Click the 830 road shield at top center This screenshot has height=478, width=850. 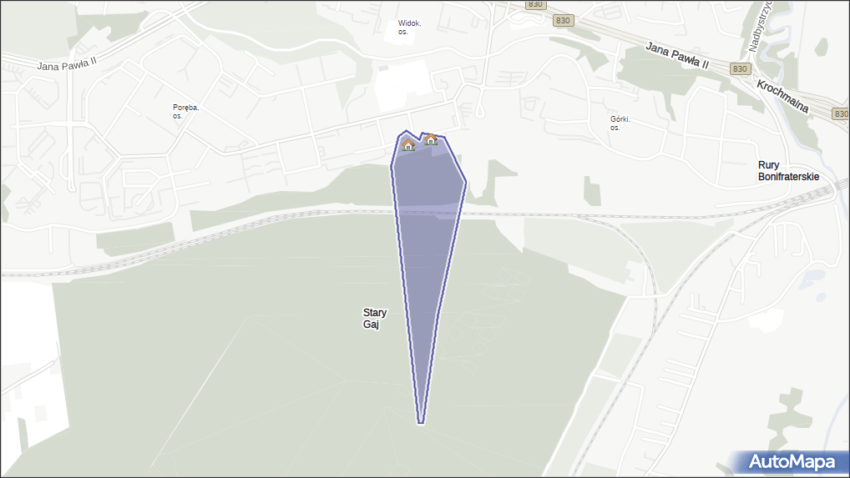pos(535,4)
